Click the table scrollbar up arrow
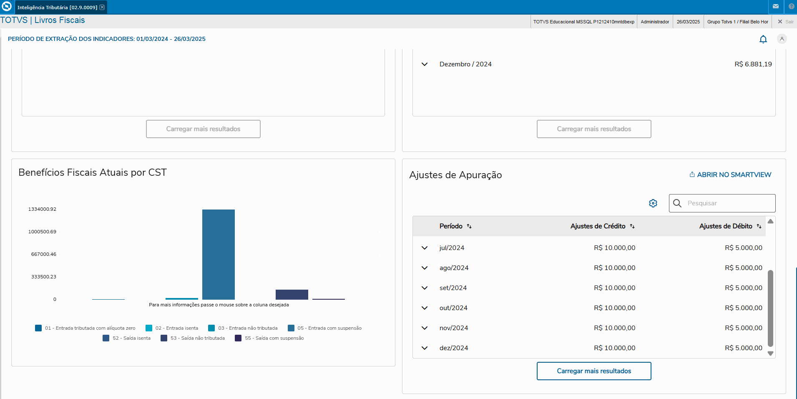This screenshot has width=797, height=399. click(x=771, y=221)
